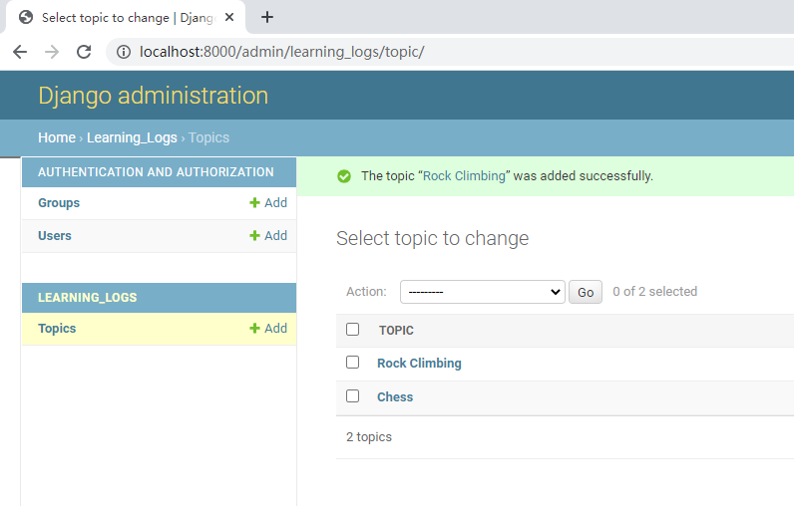Open site information icon in address bar
This screenshot has width=794, height=506.
124,52
